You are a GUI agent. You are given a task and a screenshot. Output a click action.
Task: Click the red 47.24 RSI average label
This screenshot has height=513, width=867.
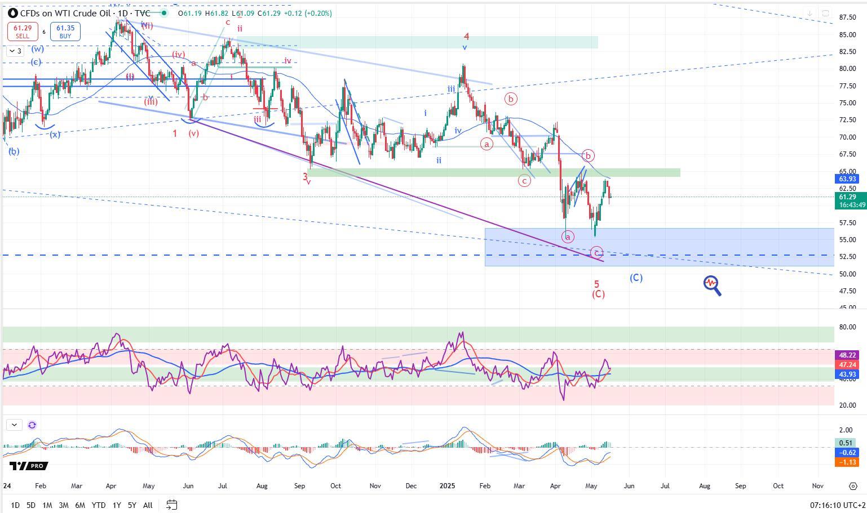click(847, 365)
